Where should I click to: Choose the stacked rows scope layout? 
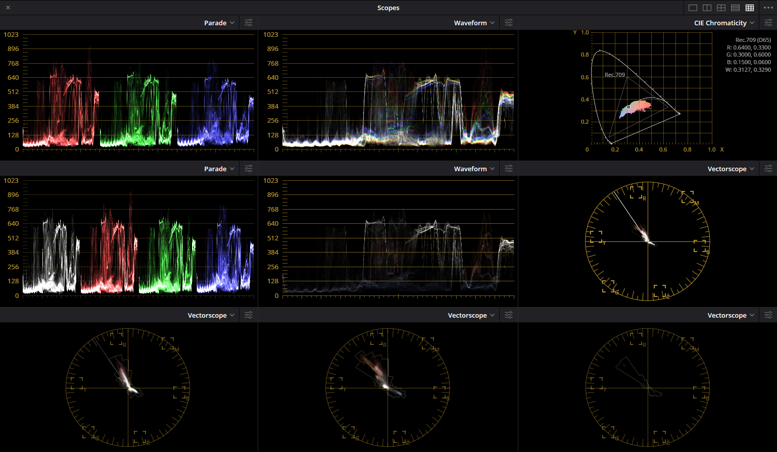click(735, 8)
